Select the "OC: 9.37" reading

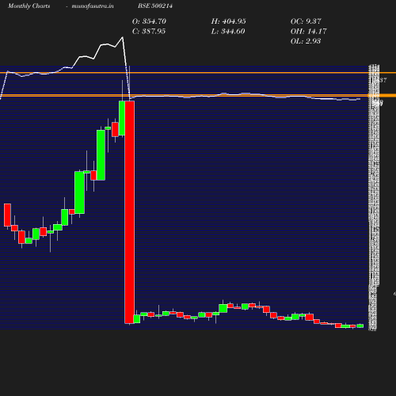tap(306, 21)
